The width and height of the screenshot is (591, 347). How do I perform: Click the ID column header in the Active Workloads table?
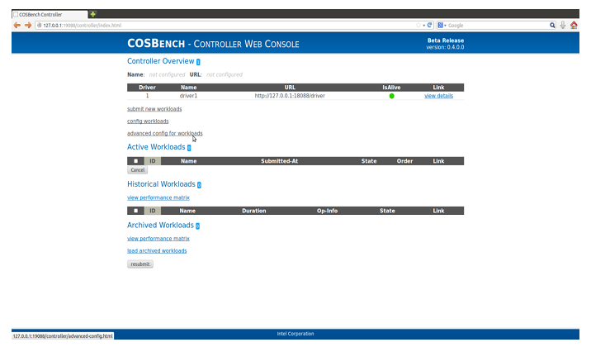153,161
